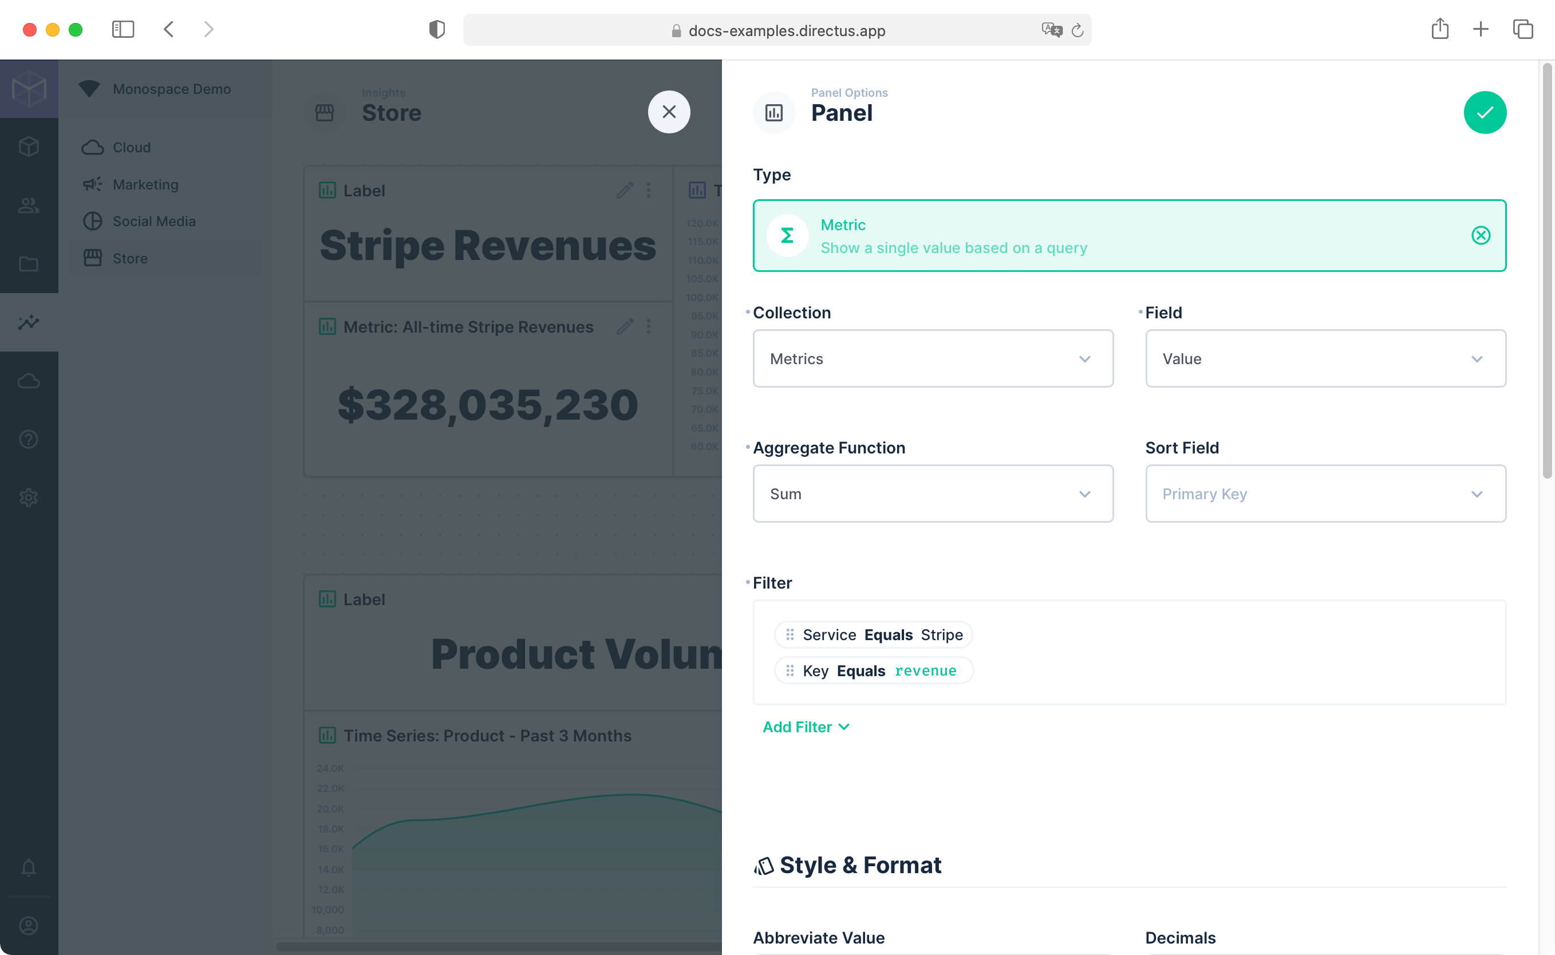Click the sigma icon on the Metric type card

coord(787,235)
